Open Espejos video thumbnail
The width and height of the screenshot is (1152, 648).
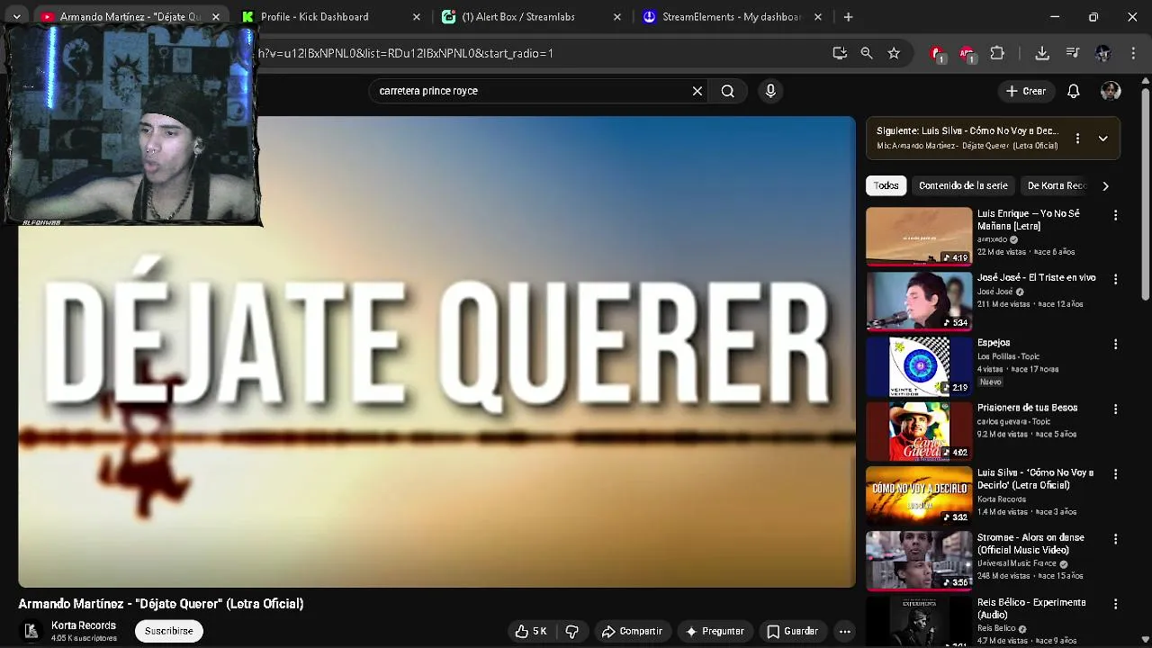click(x=919, y=366)
